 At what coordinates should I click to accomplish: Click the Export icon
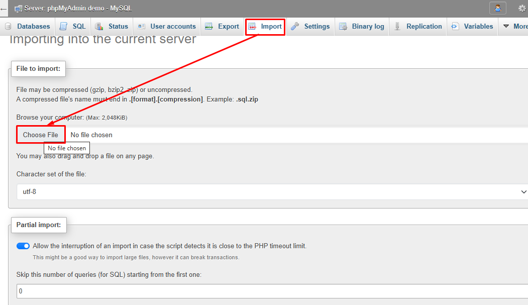(x=209, y=26)
